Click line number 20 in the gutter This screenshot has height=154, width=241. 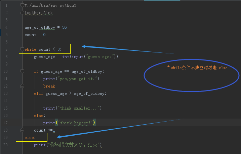[x=5, y=145]
